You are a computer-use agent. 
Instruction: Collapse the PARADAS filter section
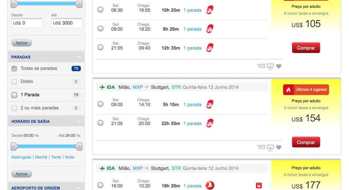(79, 57)
